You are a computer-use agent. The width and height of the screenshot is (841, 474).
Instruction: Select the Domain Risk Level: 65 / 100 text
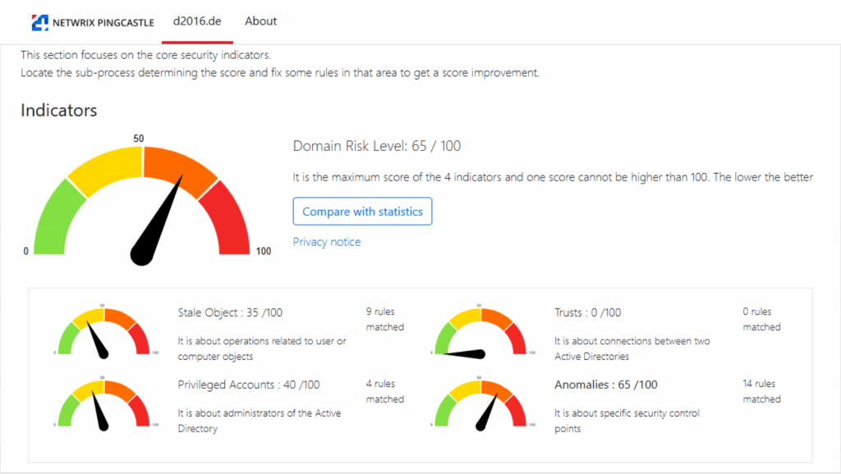click(377, 146)
